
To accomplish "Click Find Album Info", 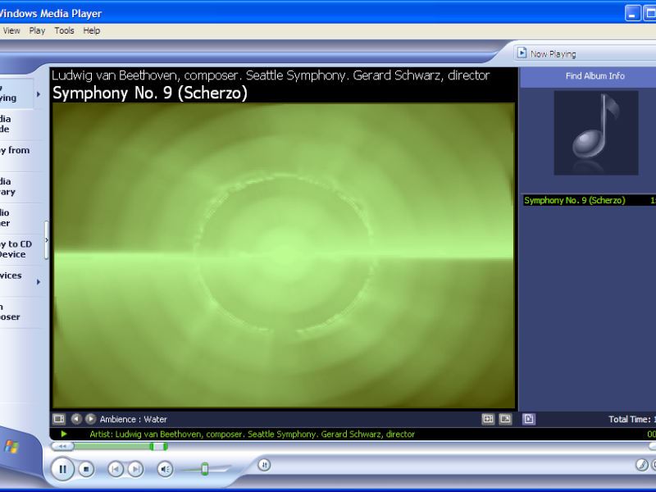I will (595, 76).
